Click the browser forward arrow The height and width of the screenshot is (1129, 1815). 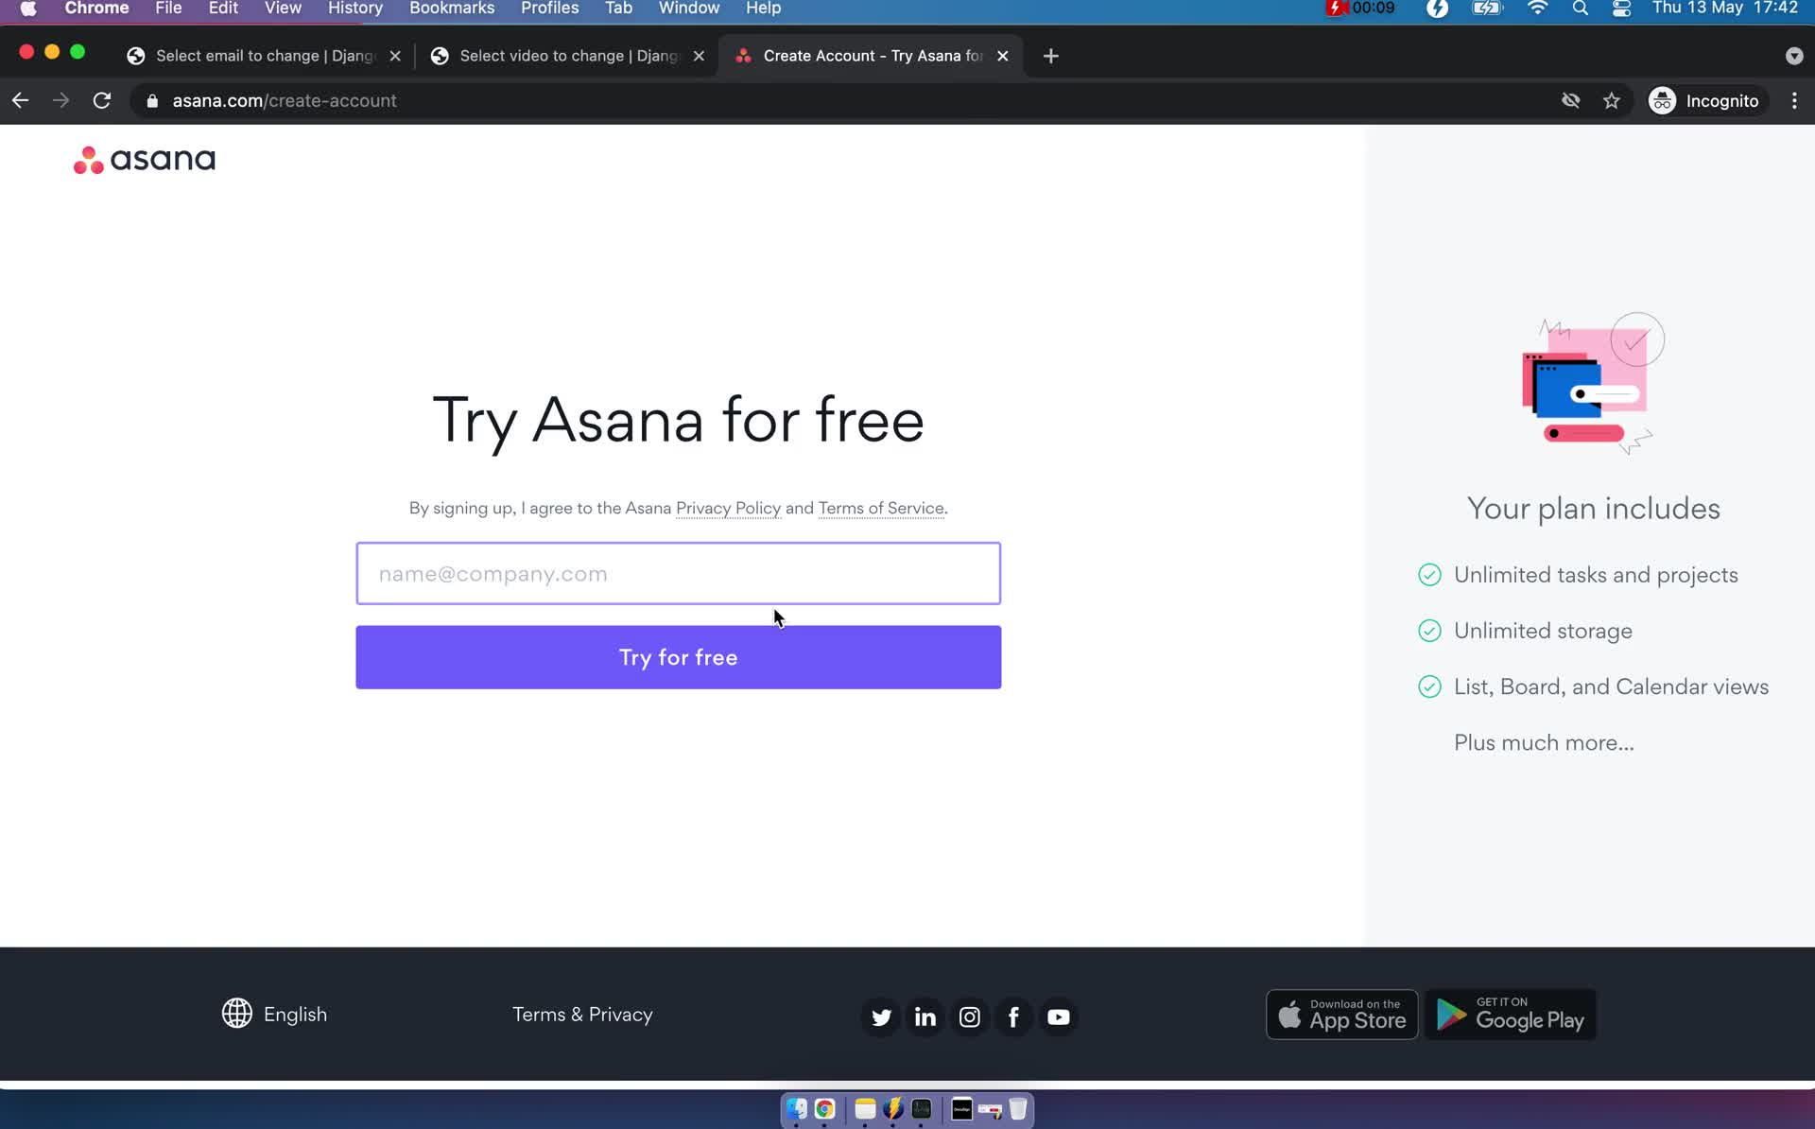tap(60, 100)
